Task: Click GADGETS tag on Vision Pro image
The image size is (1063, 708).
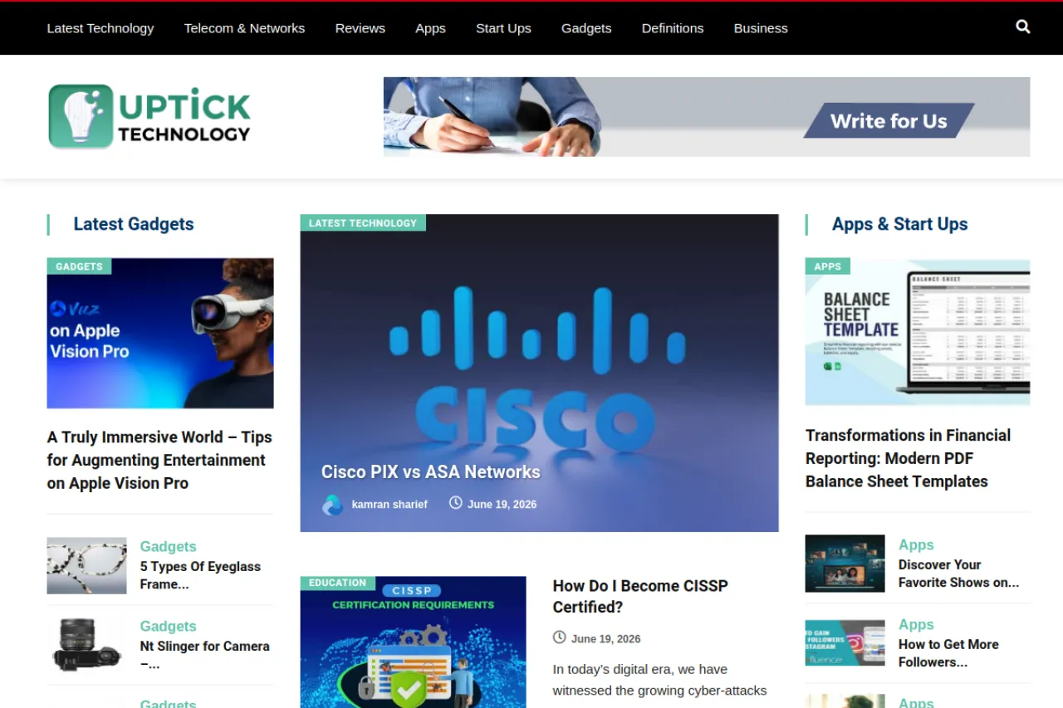Action: tap(79, 266)
